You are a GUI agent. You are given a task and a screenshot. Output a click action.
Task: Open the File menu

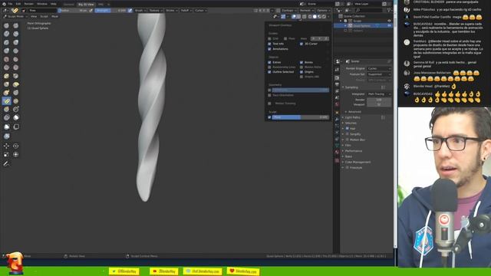pos(10,4)
